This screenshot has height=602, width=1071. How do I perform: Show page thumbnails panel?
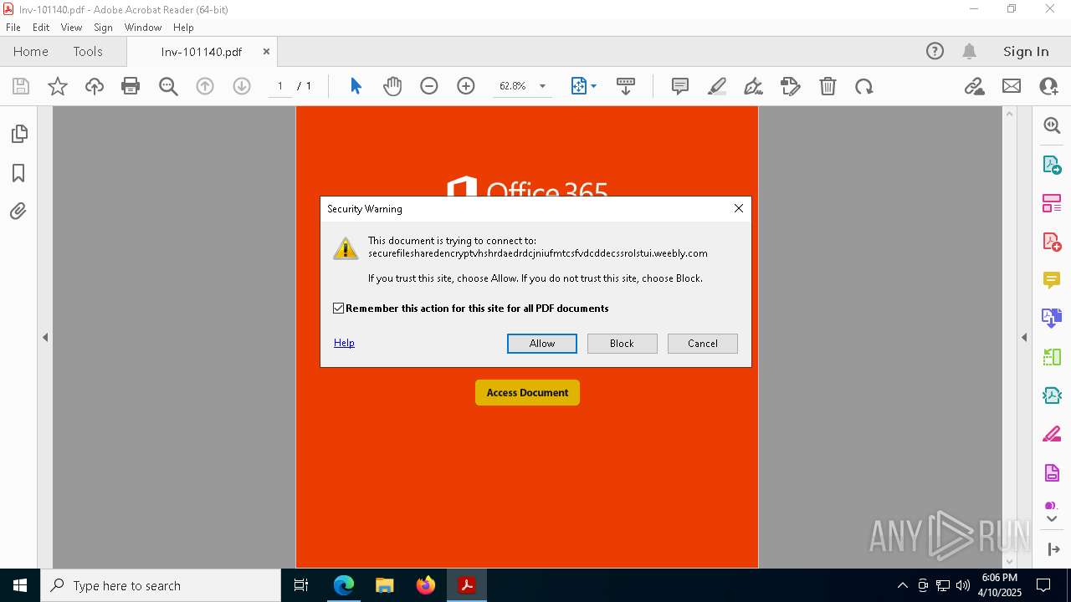[x=18, y=134]
